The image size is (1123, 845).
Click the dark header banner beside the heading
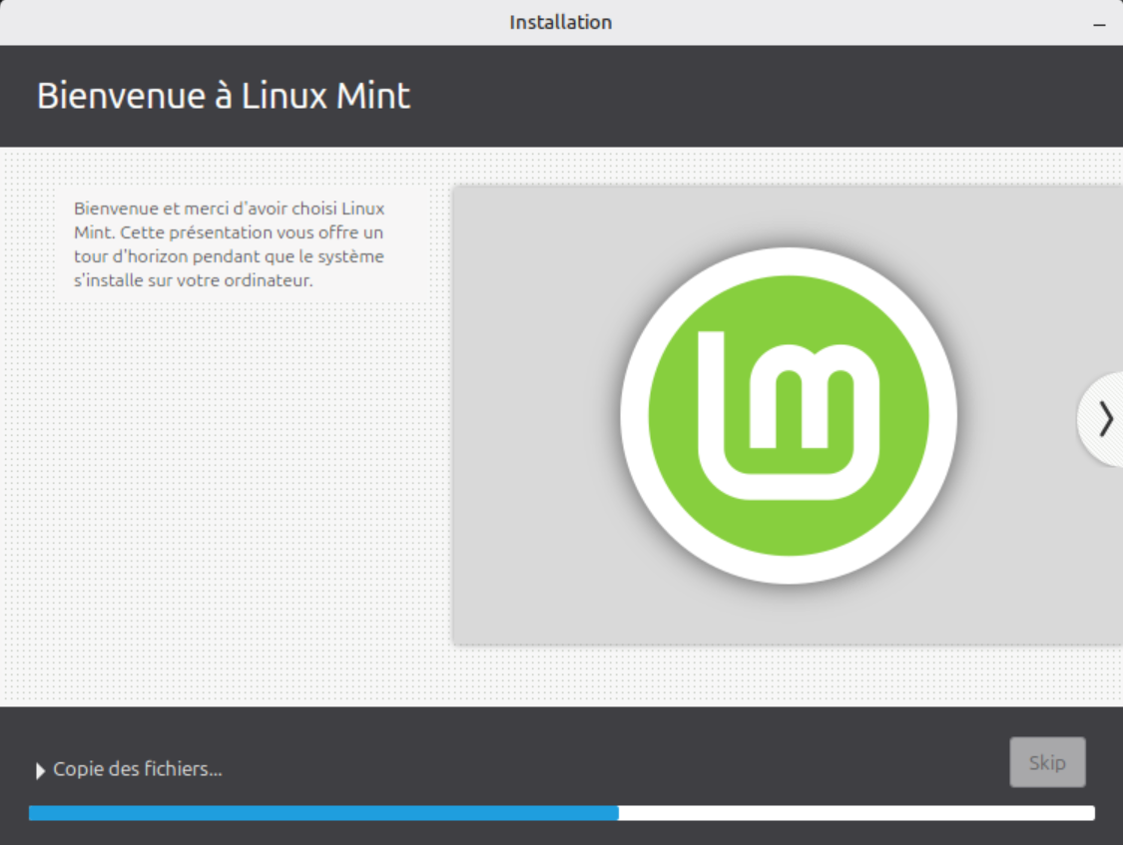point(767,96)
